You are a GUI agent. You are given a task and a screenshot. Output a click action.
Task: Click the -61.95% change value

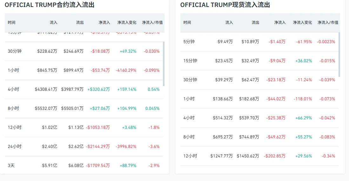coord(304,42)
